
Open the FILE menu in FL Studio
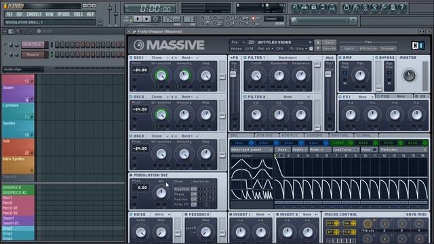click(x=9, y=14)
